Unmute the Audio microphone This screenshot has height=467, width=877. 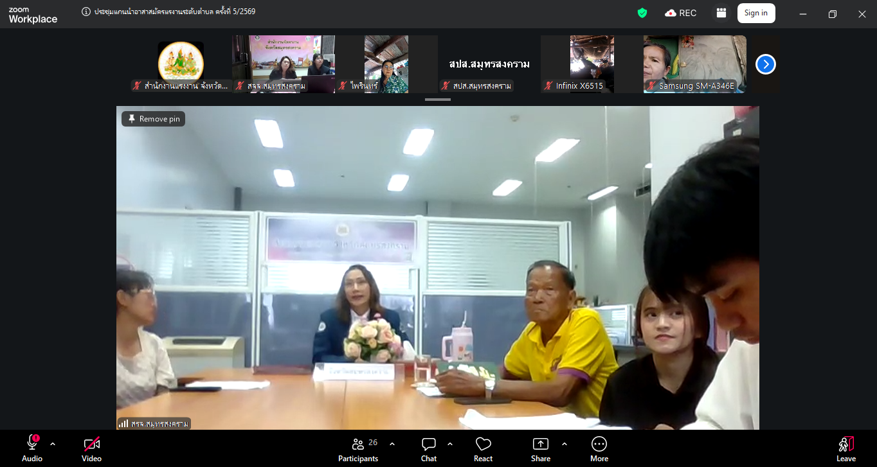point(32,449)
